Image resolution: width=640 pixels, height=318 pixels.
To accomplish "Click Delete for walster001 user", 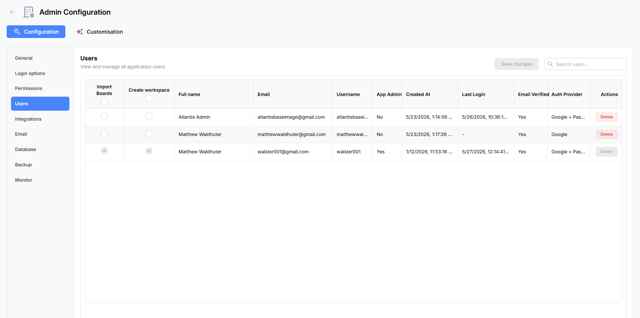I will click(x=607, y=152).
